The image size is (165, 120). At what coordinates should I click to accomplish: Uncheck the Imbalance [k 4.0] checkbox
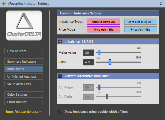tap(60, 41)
